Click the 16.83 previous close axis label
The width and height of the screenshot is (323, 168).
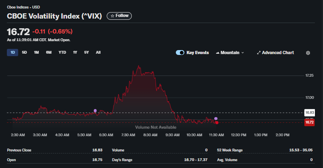(x=309, y=113)
